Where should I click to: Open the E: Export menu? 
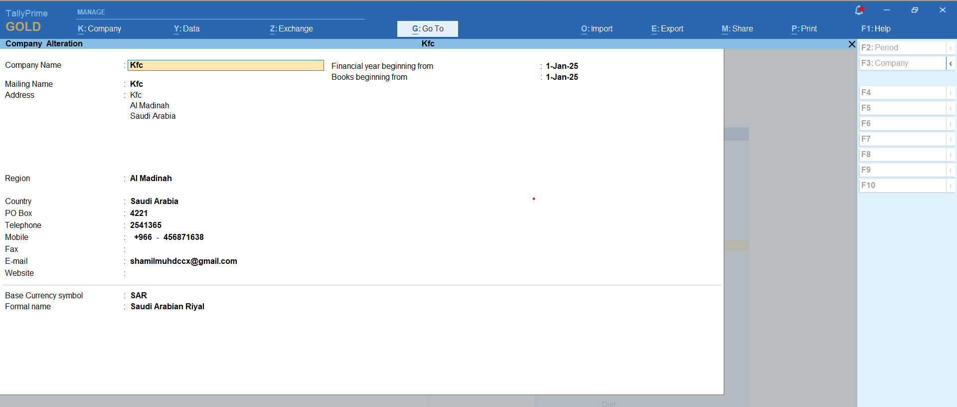point(667,29)
